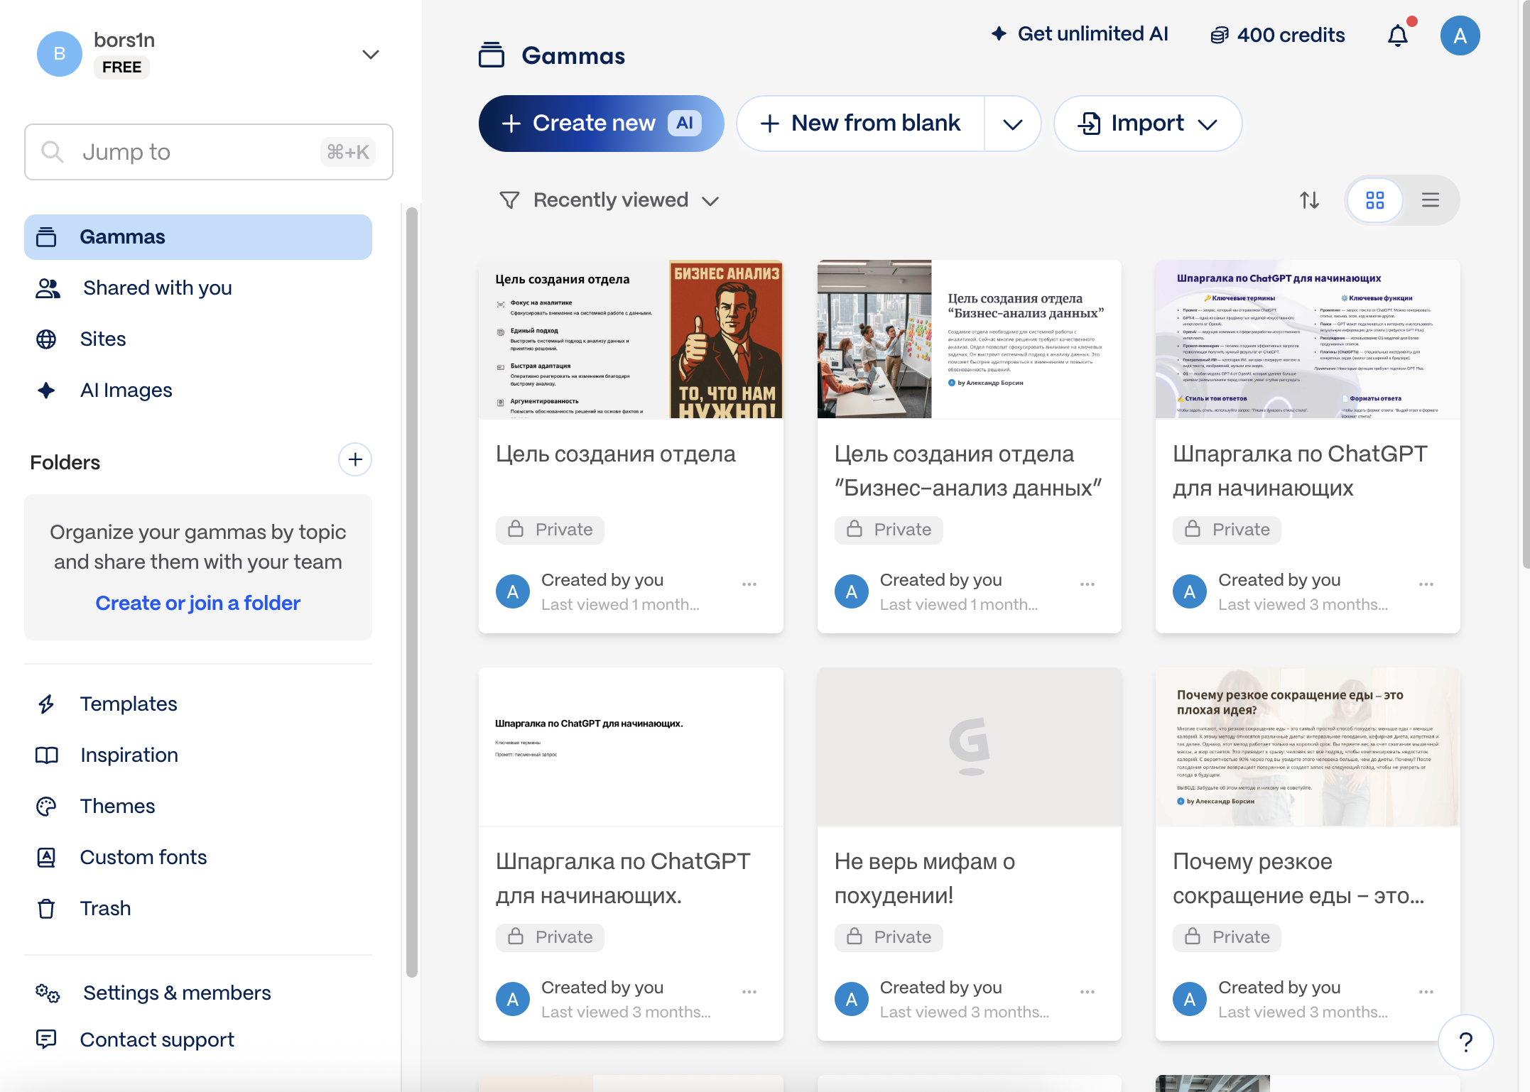Open the Templates sidebar item
This screenshot has width=1530, height=1092.
click(x=128, y=704)
